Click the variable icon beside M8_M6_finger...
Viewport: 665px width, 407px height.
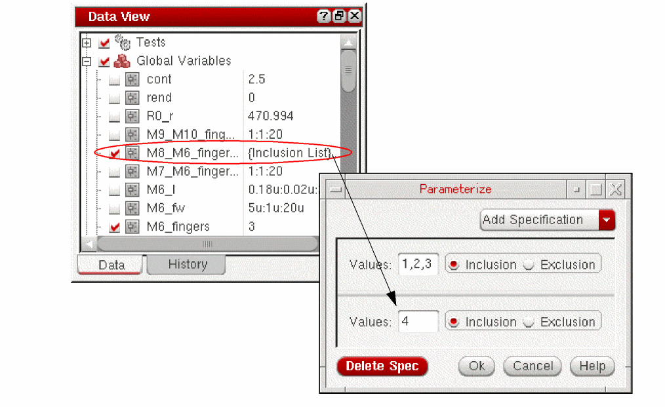(132, 153)
